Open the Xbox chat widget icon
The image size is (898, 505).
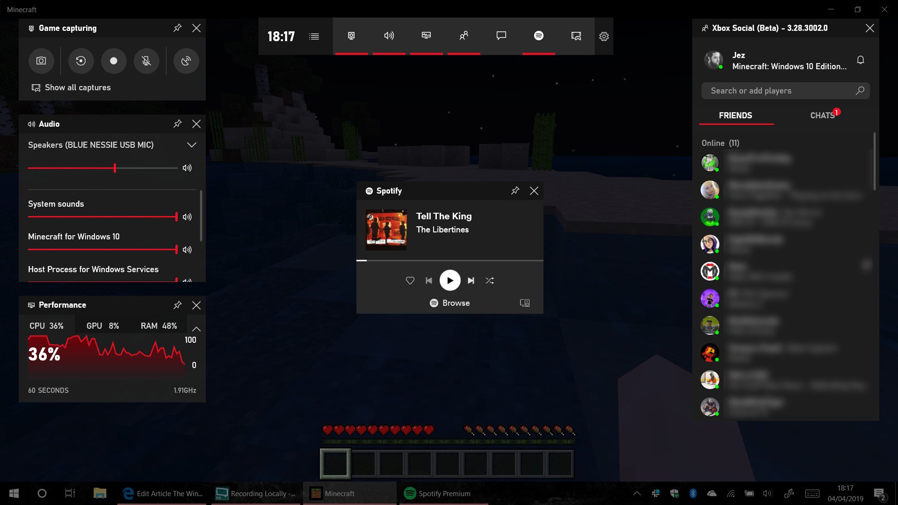[501, 36]
